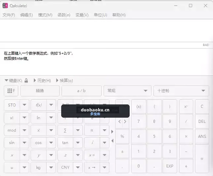The width and height of the screenshot is (213, 176).
Task: Open the STO button dropdown arrow
Action: tap(24, 105)
